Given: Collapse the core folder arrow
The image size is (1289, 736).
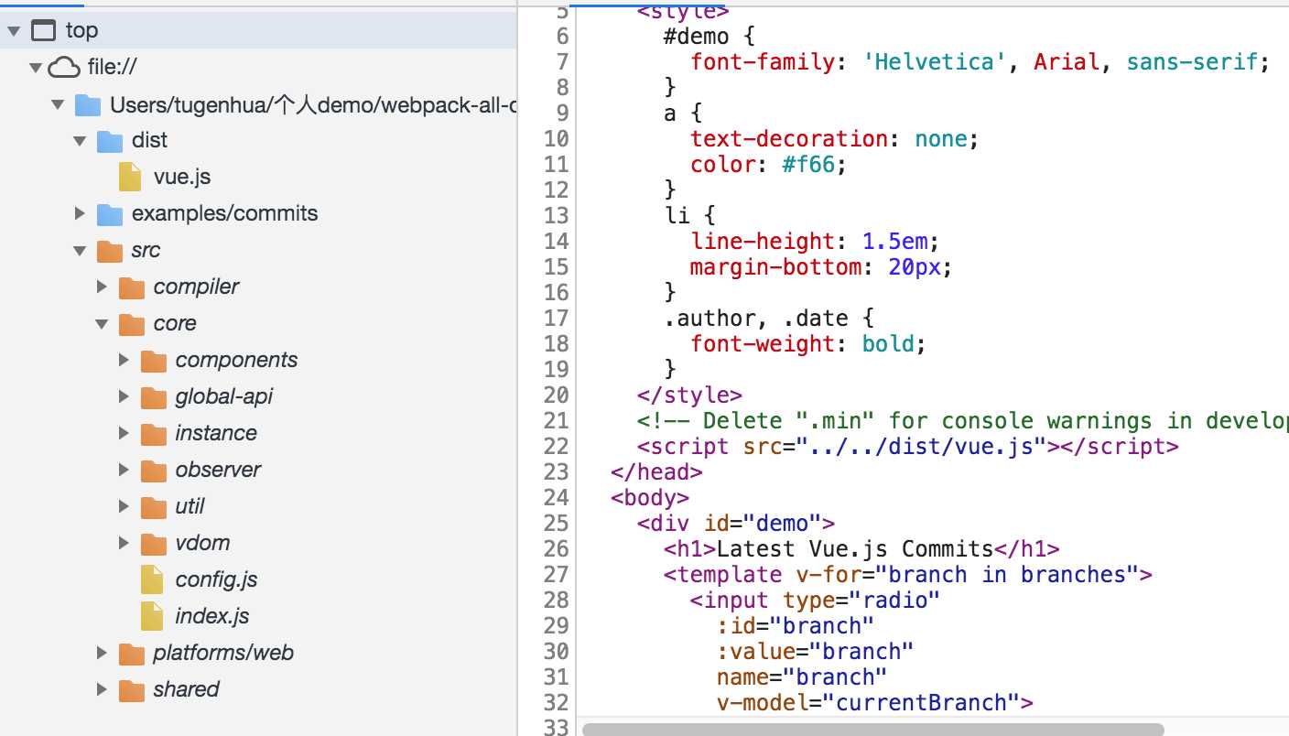Looking at the screenshot, I should click(x=103, y=324).
